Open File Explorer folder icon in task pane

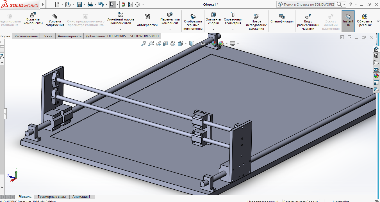[376, 63]
